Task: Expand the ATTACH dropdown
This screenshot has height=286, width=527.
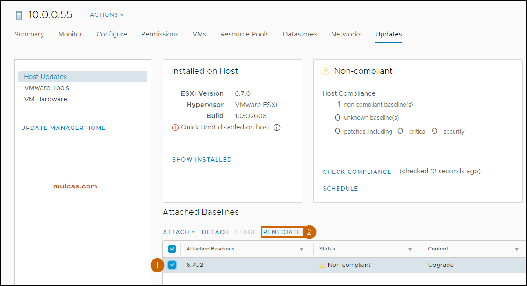Action: click(179, 232)
